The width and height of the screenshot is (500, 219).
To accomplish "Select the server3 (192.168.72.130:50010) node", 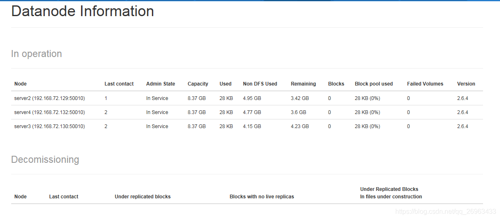I will point(50,126).
